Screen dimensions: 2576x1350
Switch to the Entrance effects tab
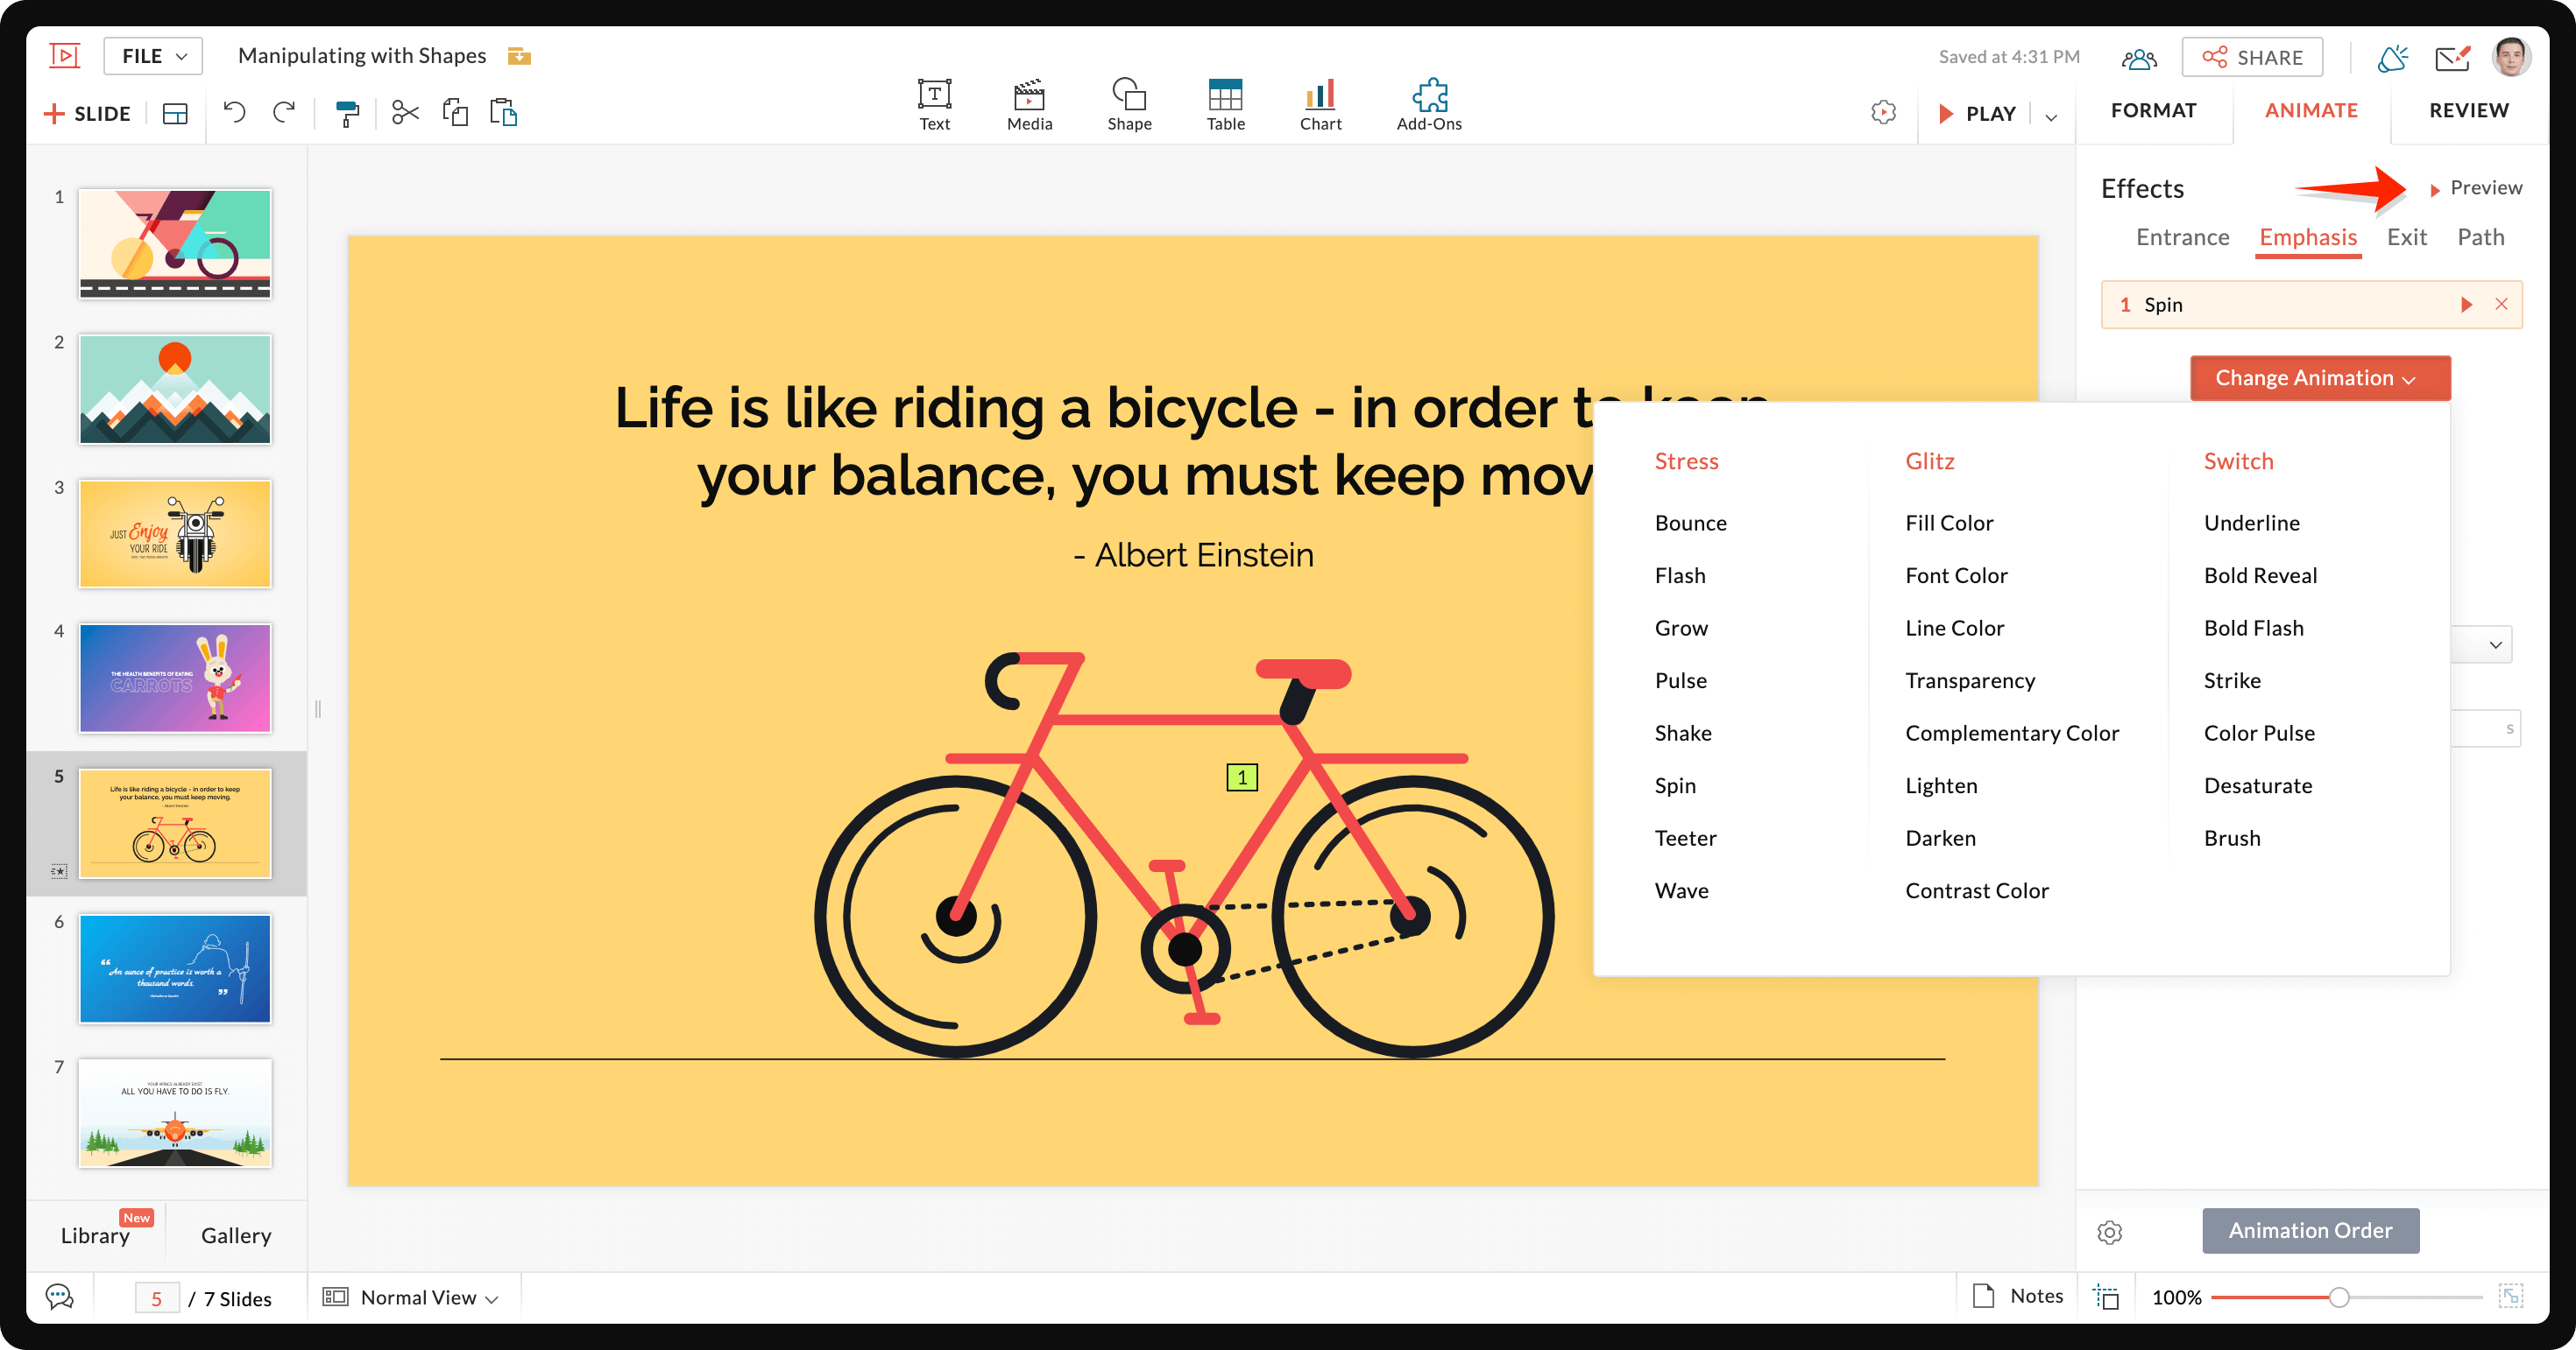[x=2182, y=238]
